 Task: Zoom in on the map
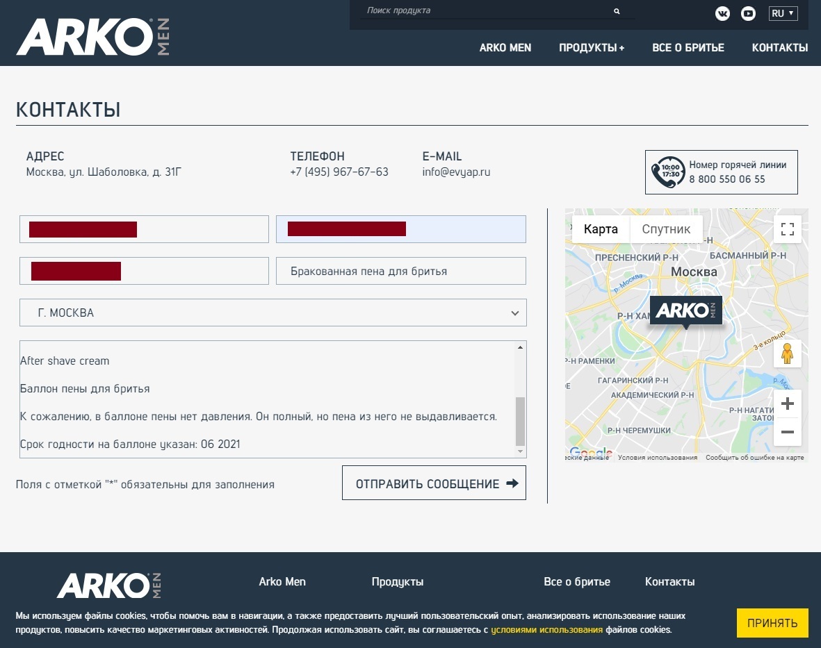point(787,404)
